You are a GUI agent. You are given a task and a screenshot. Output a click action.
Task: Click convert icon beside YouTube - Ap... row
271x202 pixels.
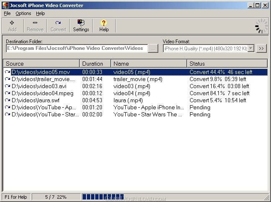click(x=8, y=107)
